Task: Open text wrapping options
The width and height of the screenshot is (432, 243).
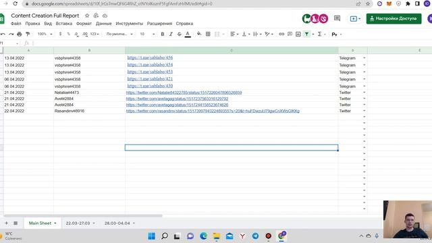Action: [x=257, y=34]
